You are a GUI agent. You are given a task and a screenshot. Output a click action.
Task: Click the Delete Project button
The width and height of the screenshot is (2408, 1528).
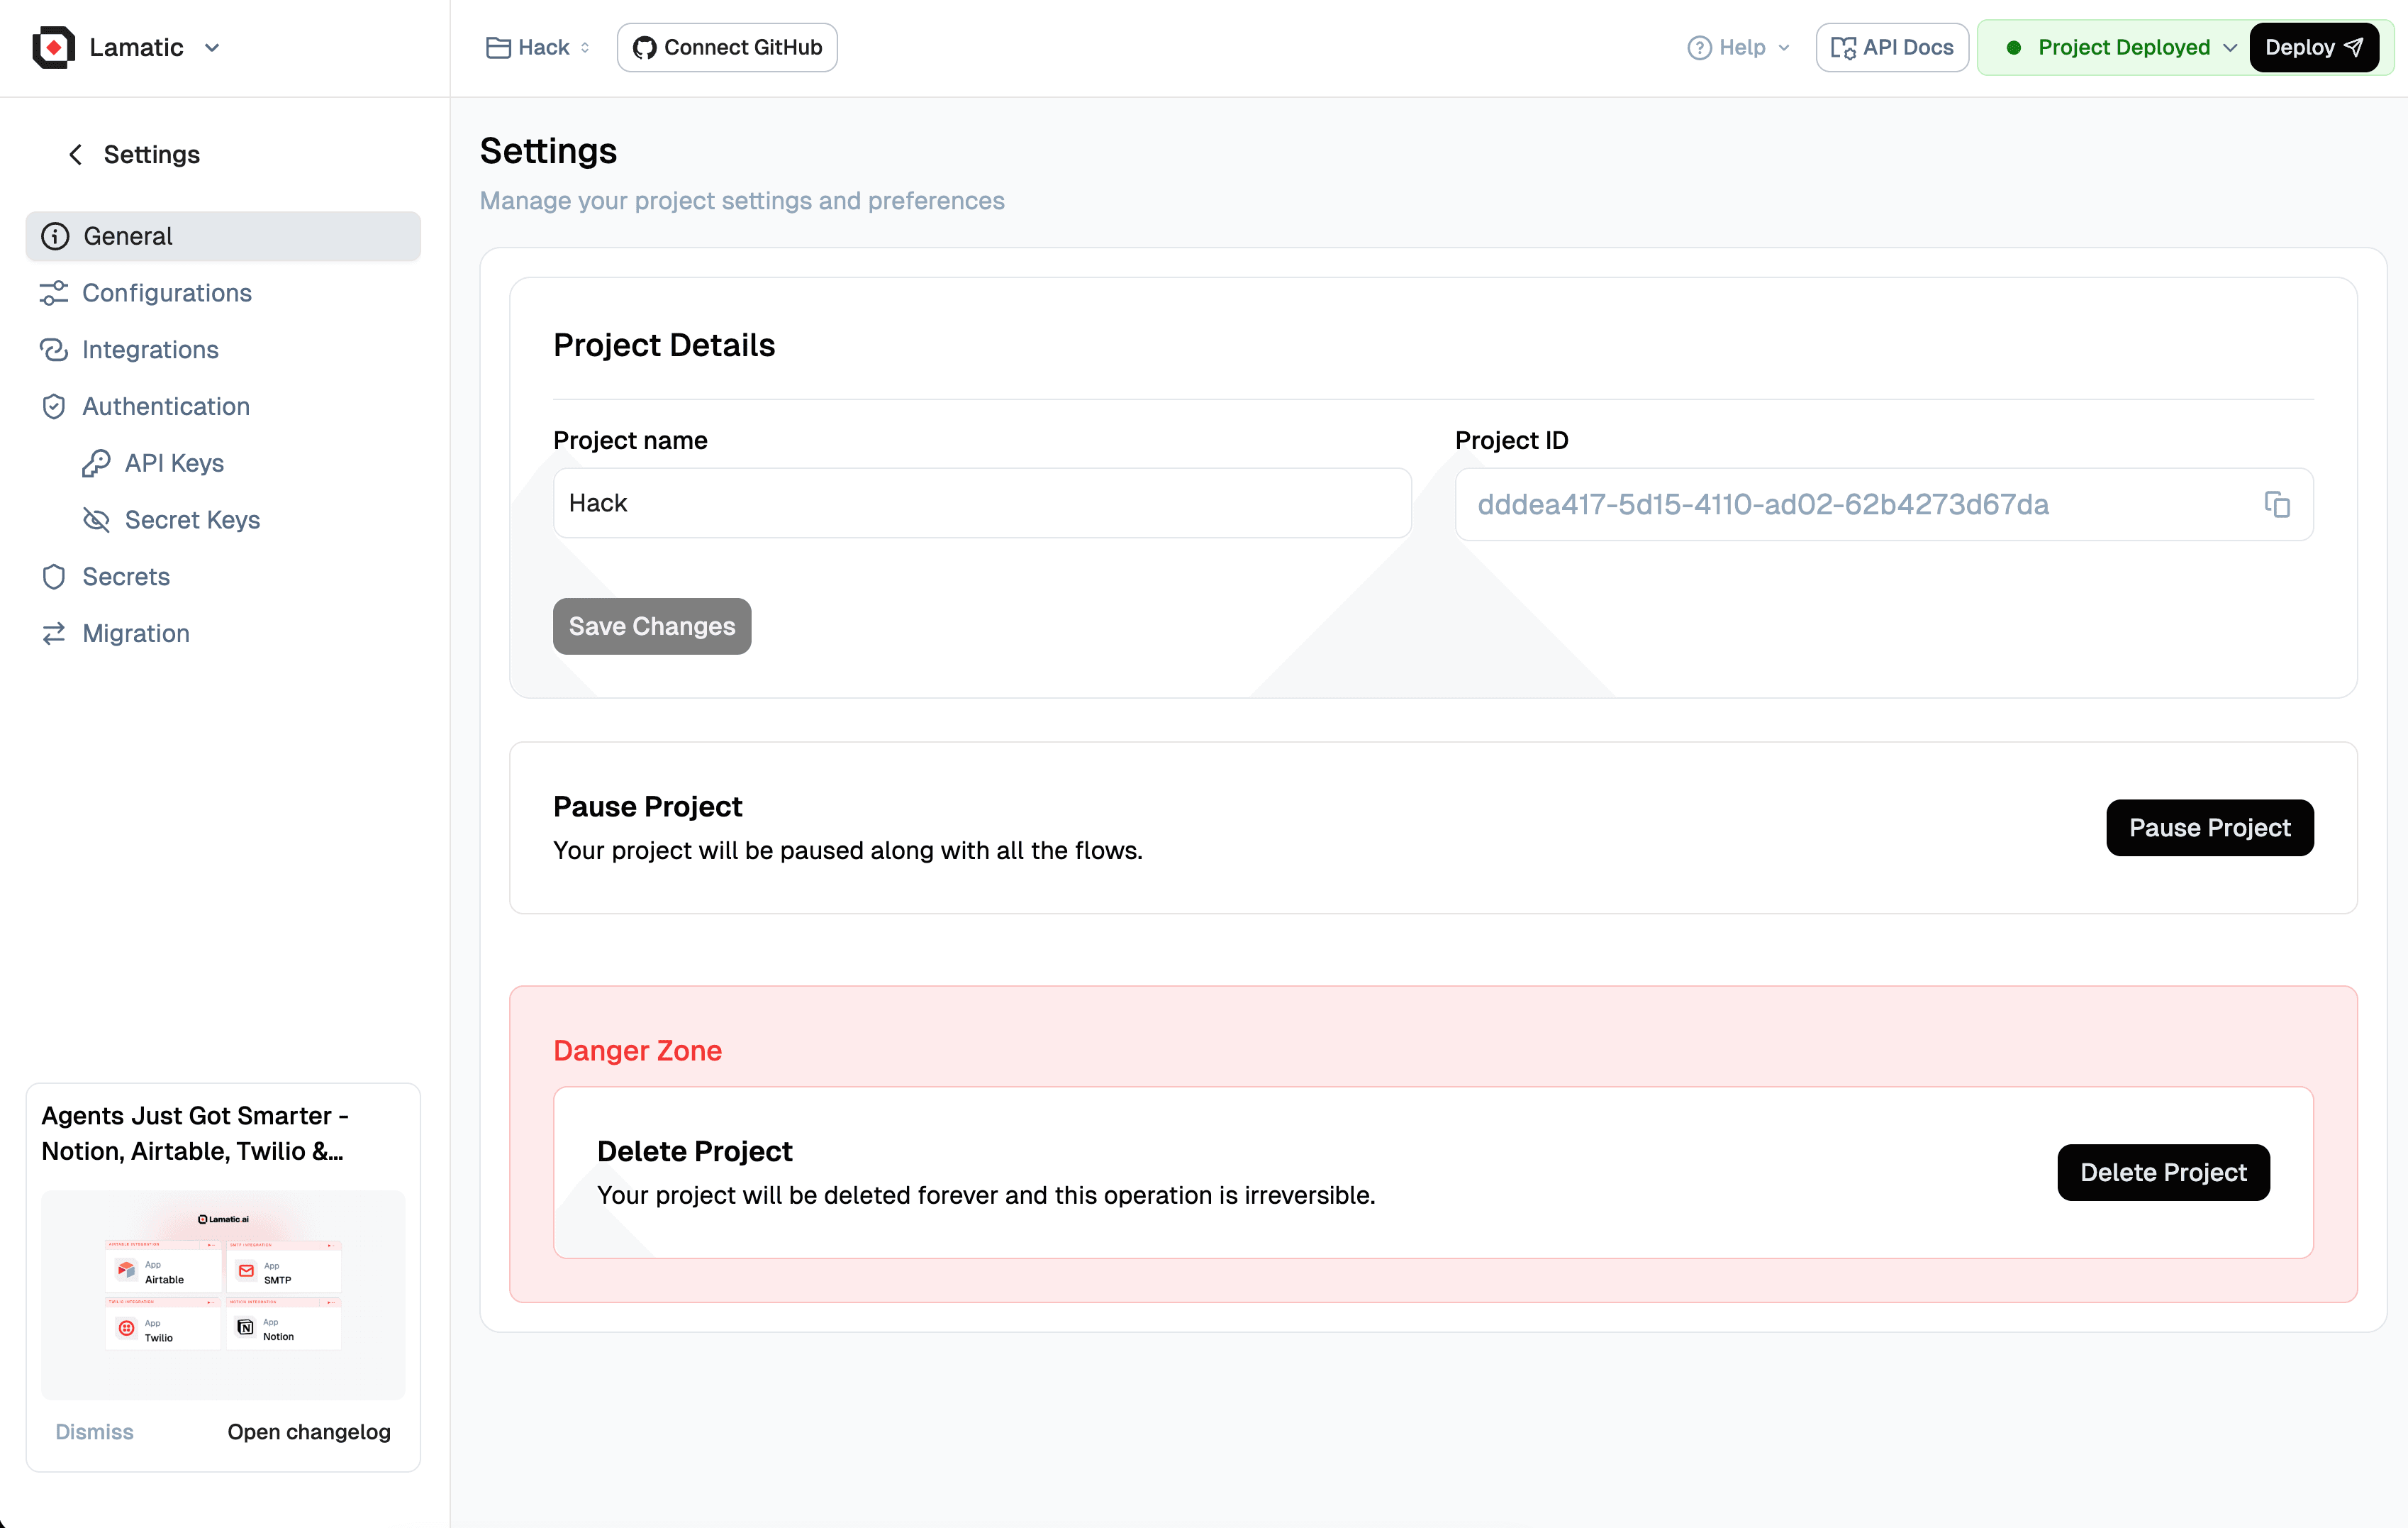tap(2163, 1172)
